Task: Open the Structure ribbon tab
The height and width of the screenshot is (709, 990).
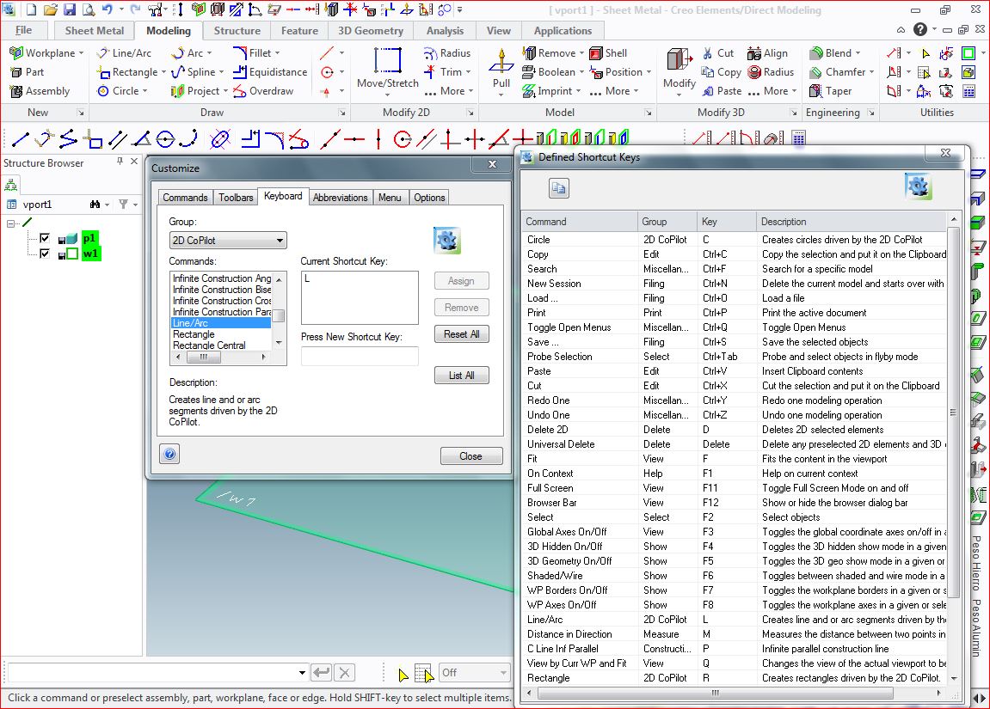Action: pos(237,30)
